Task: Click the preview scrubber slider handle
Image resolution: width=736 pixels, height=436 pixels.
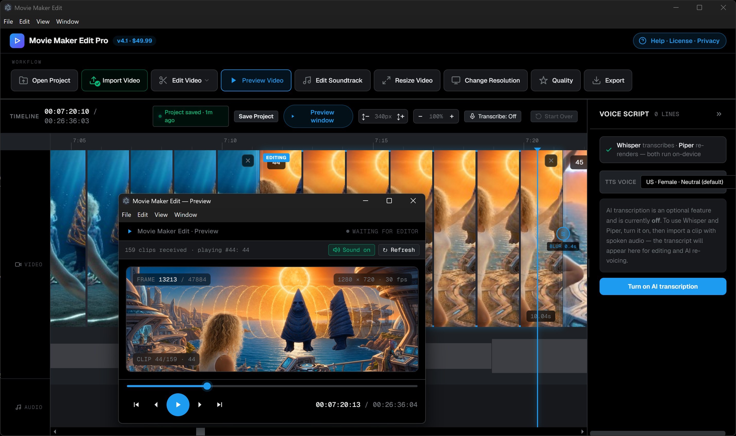Action: pos(207,386)
